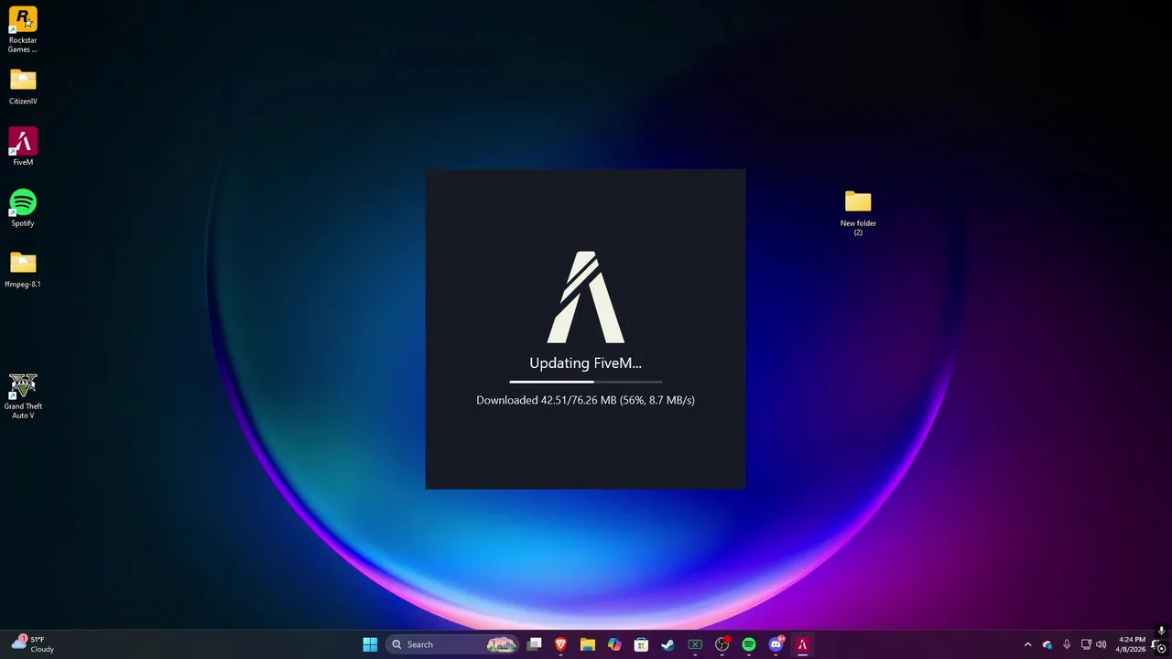The image size is (1172, 659).
Task: Open OBS Studio from the taskbar
Action: click(x=722, y=644)
